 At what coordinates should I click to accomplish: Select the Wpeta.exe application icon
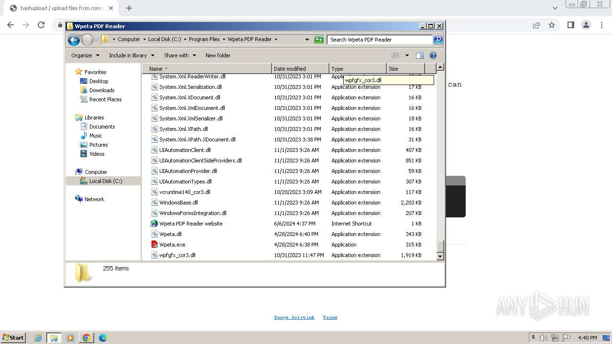pyautogui.click(x=154, y=245)
